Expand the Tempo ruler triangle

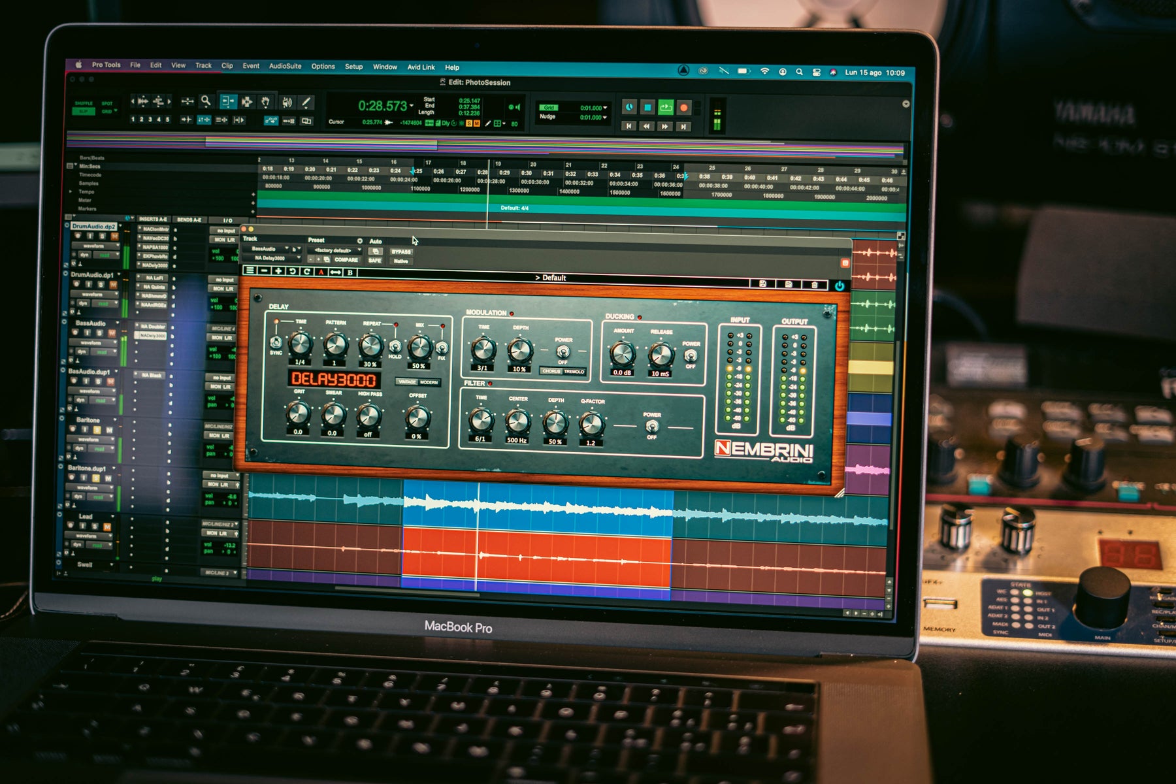point(71,191)
